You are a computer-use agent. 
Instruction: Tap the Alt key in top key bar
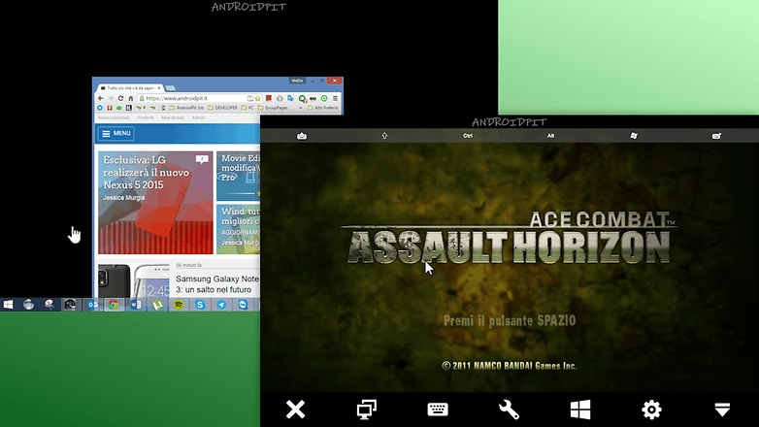click(550, 136)
